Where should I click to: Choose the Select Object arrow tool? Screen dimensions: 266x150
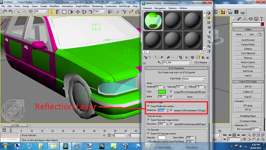[52, 12]
